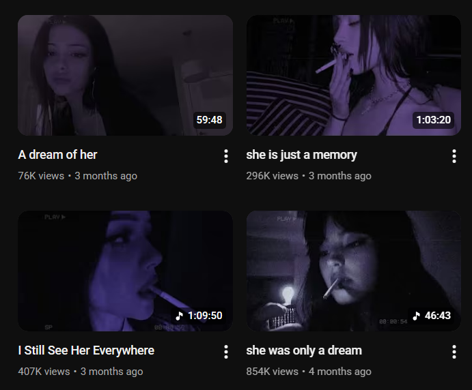
Task: Open the she is just a memory thumbnail
Action: coord(354,75)
